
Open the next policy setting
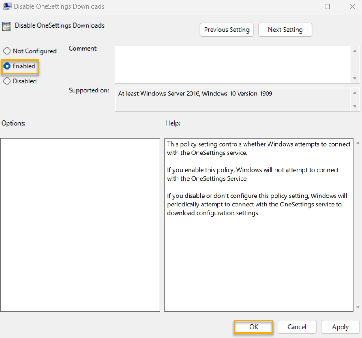(285, 30)
